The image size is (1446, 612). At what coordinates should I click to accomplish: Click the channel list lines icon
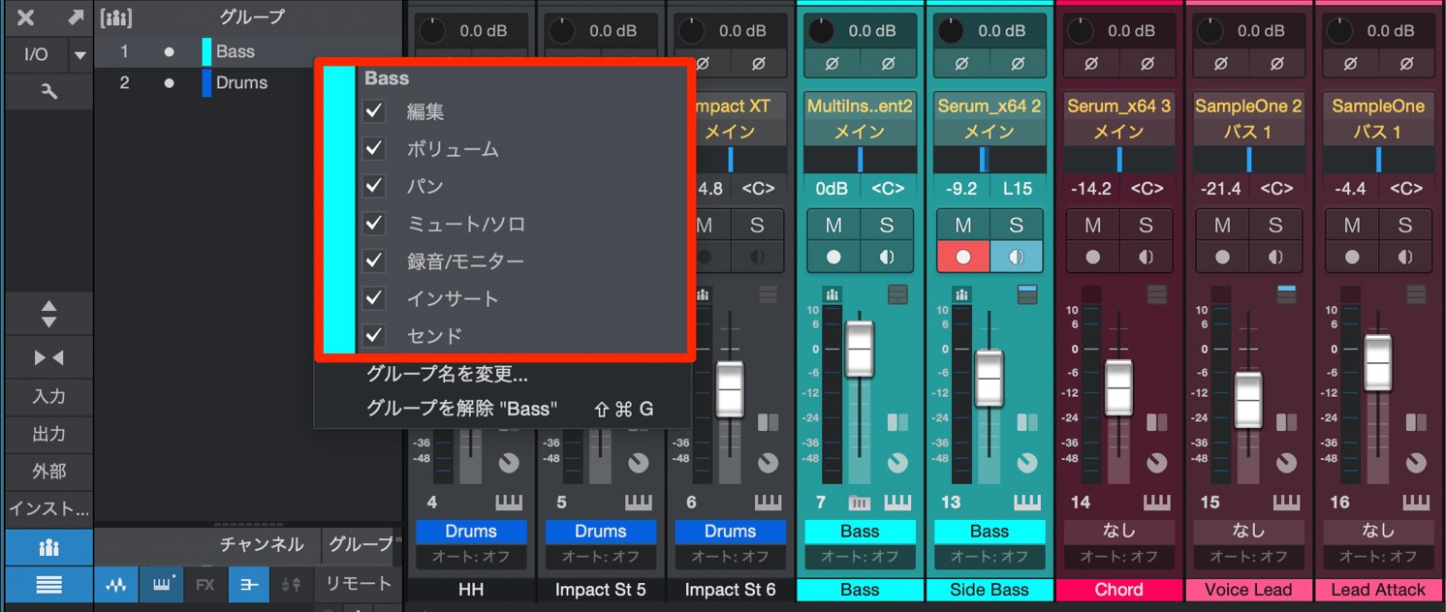click(48, 585)
